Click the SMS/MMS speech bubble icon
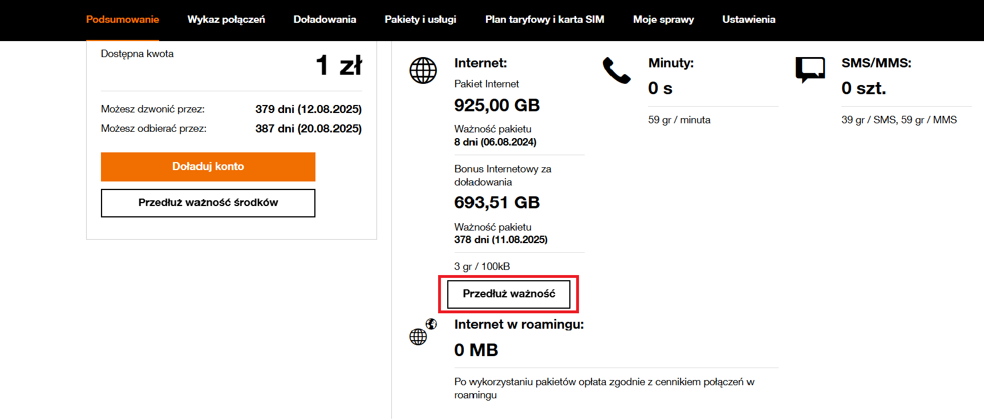The width and height of the screenshot is (984, 420). pyautogui.click(x=810, y=70)
